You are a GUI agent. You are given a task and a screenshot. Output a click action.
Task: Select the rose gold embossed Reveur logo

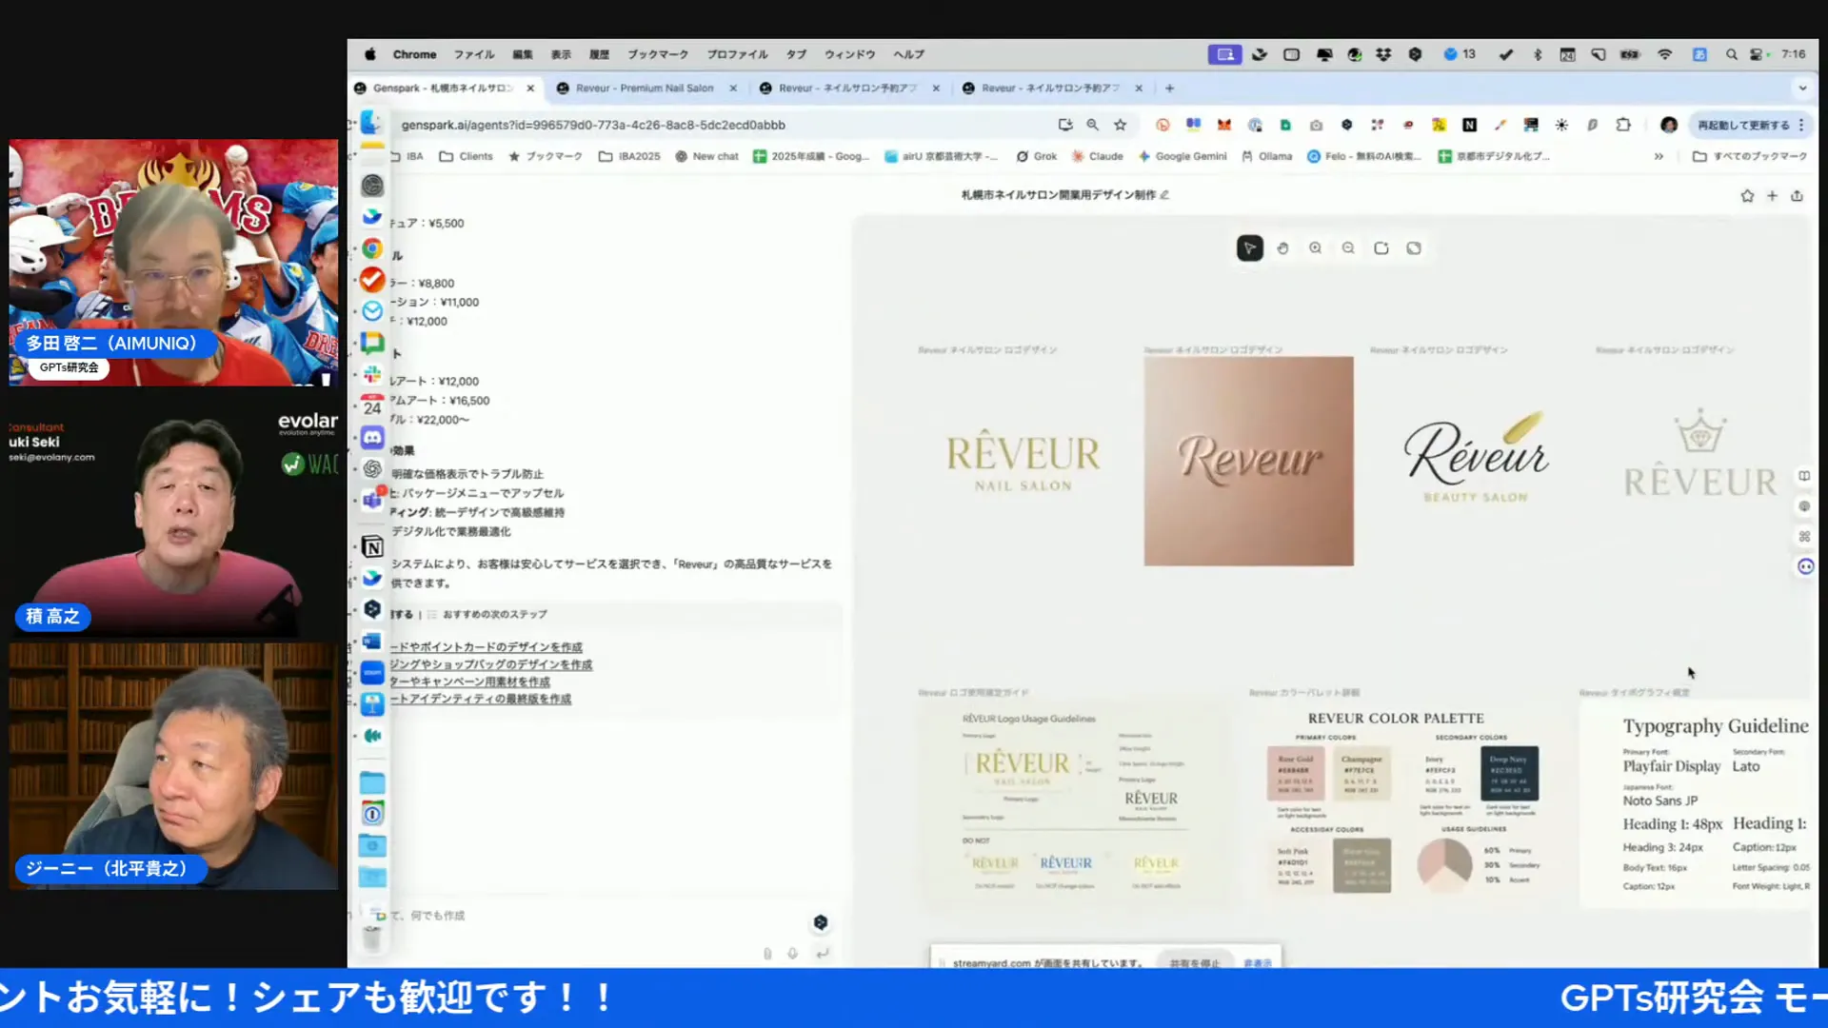(1248, 462)
